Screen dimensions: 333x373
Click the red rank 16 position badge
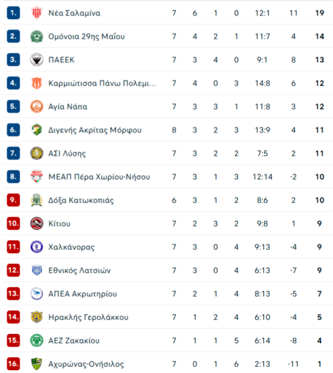13,364
